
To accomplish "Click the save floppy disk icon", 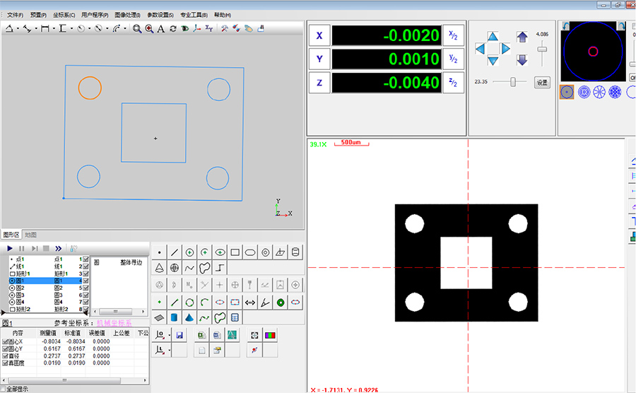I will (x=179, y=334).
